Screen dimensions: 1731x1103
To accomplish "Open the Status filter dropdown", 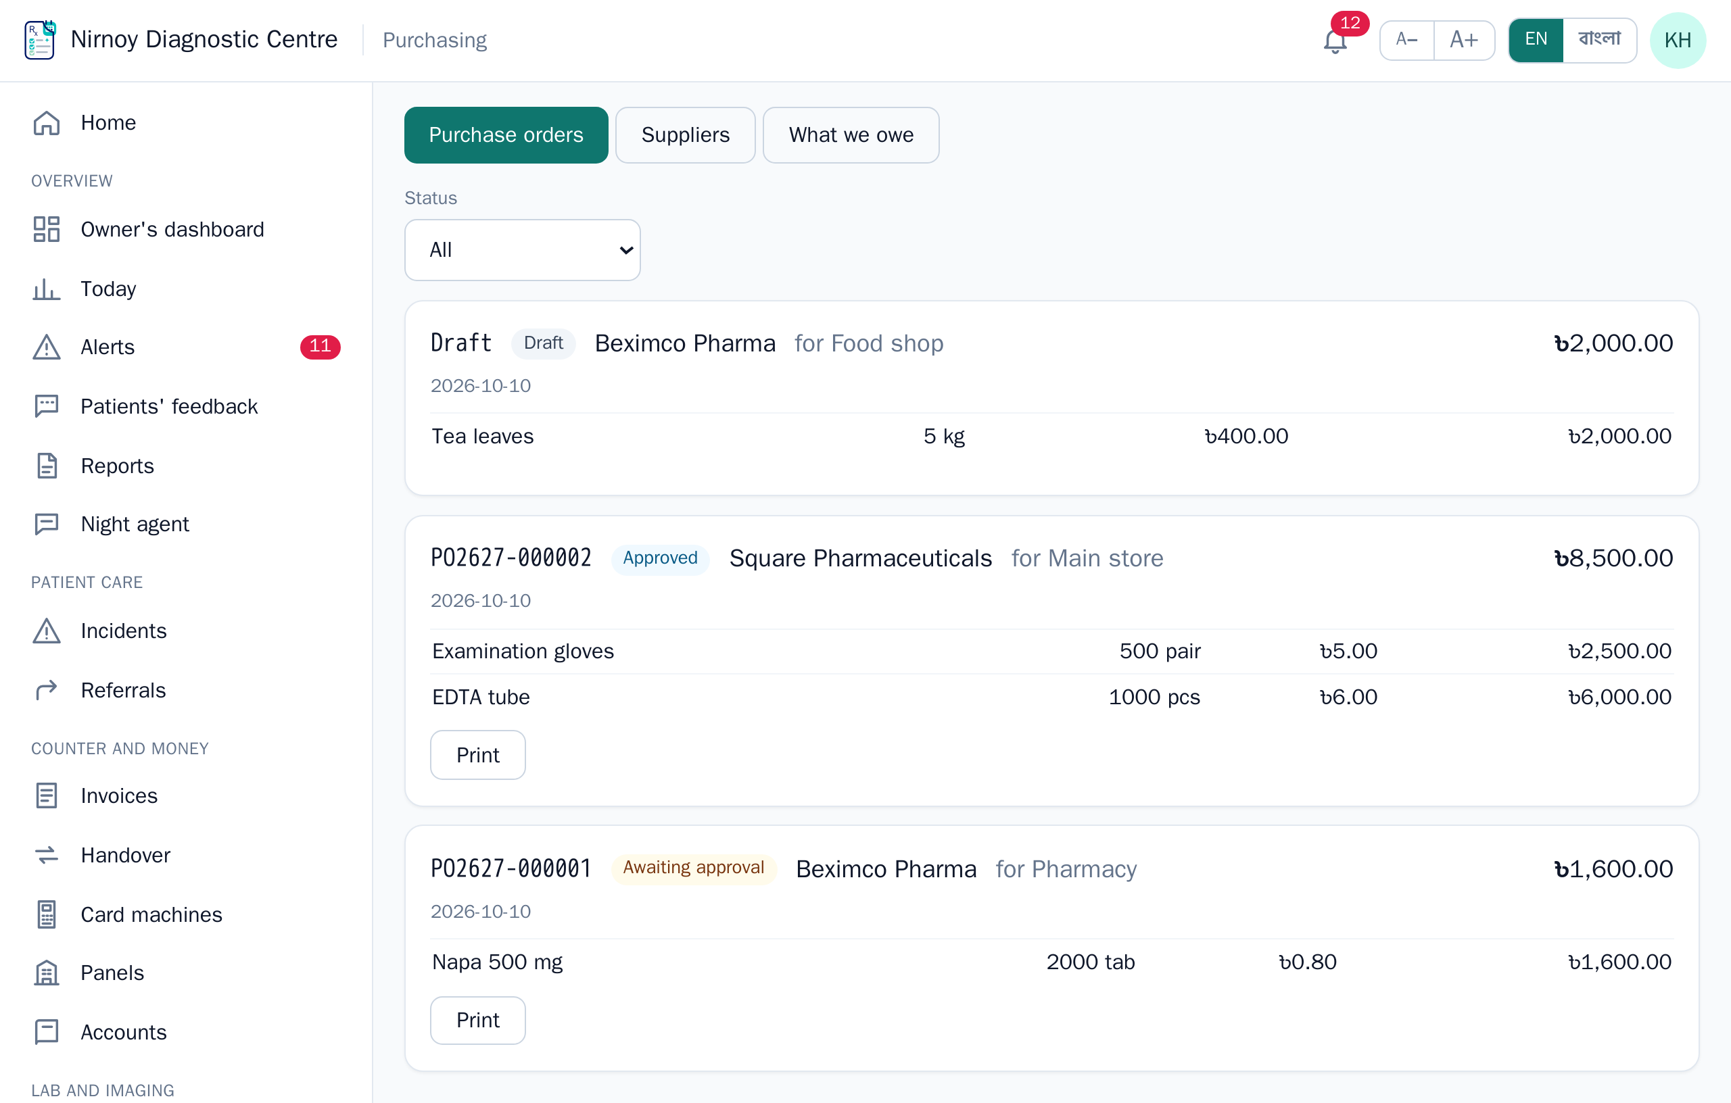I will tap(523, 250).
